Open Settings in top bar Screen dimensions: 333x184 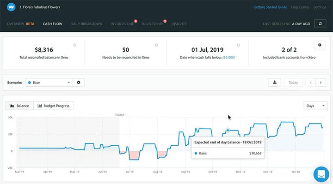tap(320, 7)
